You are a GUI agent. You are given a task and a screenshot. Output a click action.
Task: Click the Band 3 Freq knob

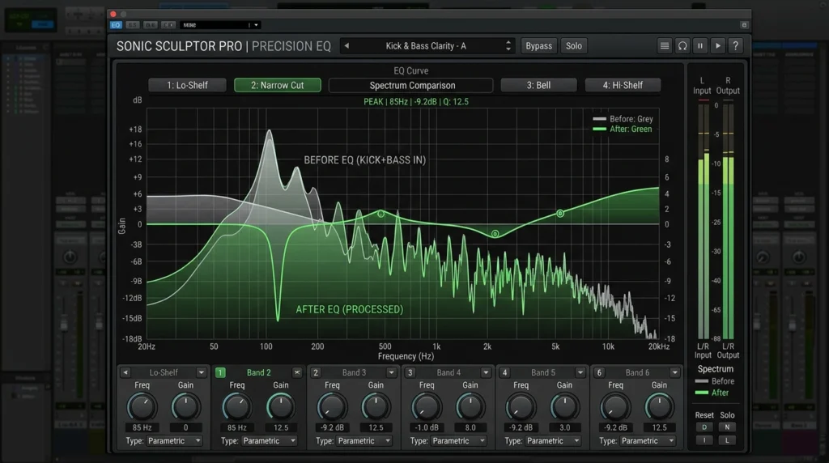(x=331, y=407)
